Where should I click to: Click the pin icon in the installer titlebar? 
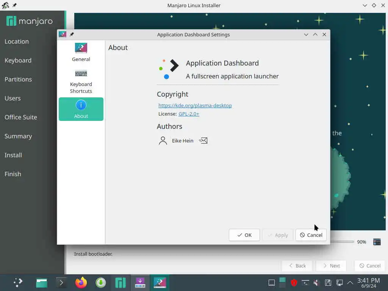pos(14,5)
